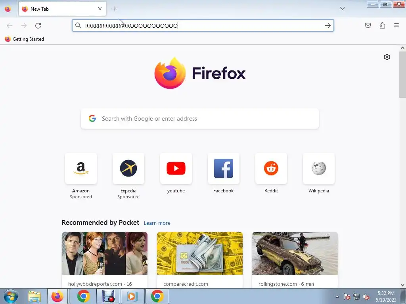Click the Google logo in search box
This screenshot has height=304, width=406.
92,119
